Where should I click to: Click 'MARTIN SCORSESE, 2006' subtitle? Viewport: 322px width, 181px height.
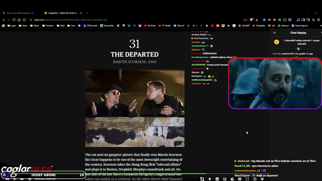coord(135,62)
